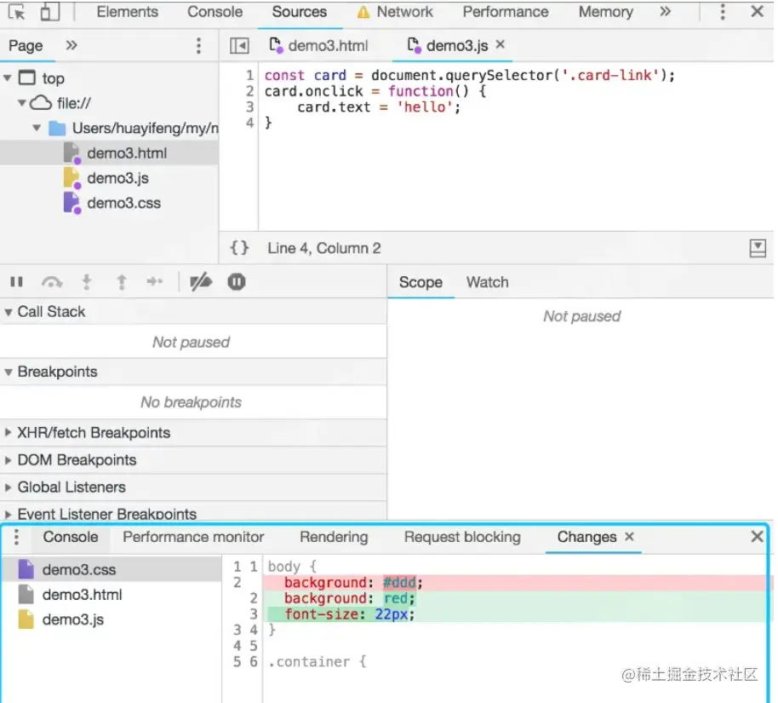Show more navigator tabs chevron
This screenshot has width=778, height=703.
point(72,45)
